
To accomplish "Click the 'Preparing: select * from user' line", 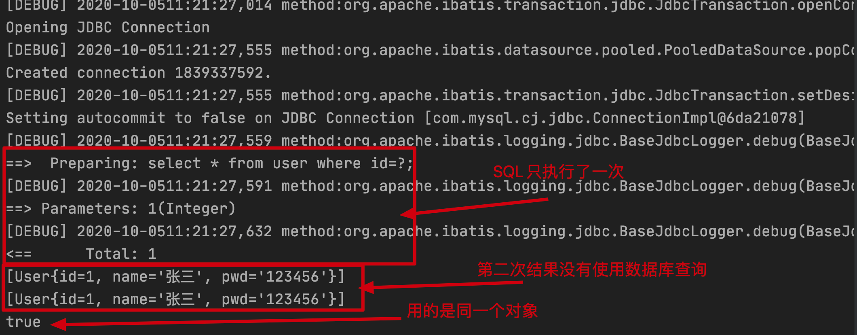I will point(210,163).
